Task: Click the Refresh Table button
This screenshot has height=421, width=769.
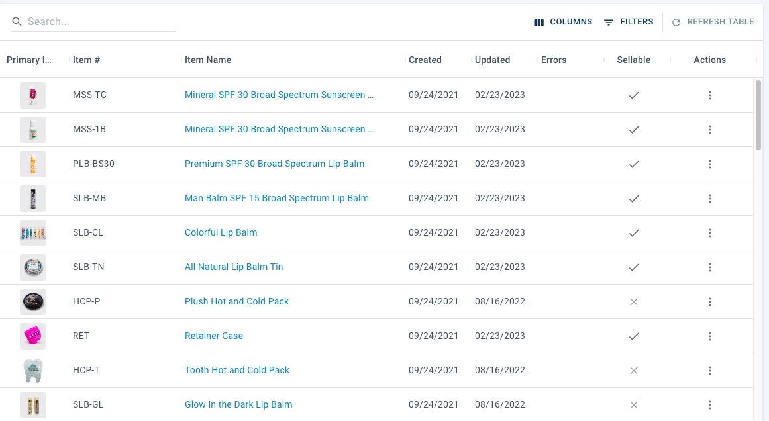Action: [x=713, y=22]
